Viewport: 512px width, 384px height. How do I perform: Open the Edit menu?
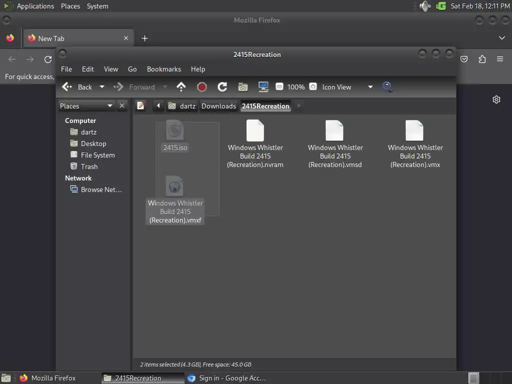tap(88, 69)
